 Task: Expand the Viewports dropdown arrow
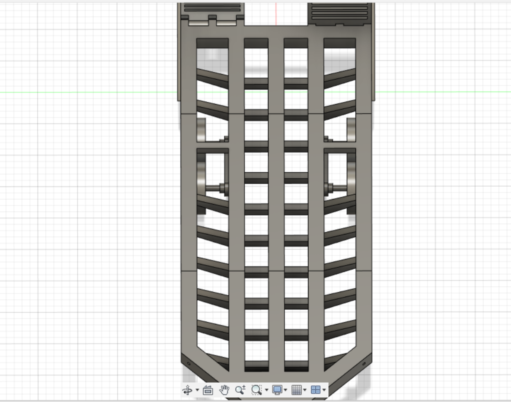pyautogui.click(x=324, y=390)
